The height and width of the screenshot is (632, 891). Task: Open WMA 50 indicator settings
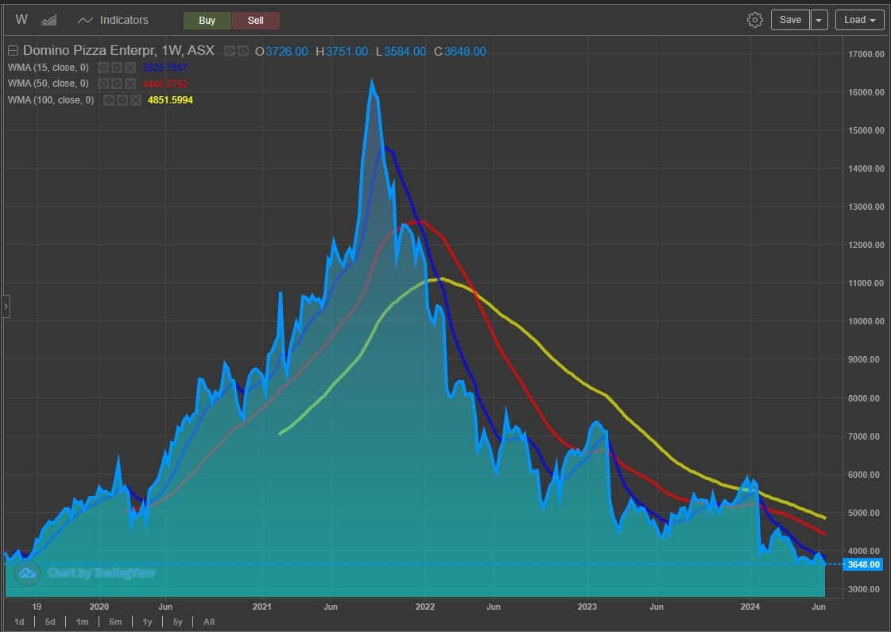pos(117,83)
